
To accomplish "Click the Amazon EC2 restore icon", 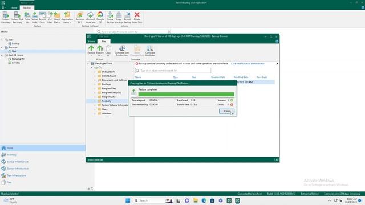I will pyautogui.click(x=80, y=18).
